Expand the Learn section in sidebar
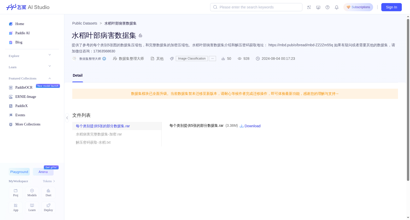 (30, 67)
